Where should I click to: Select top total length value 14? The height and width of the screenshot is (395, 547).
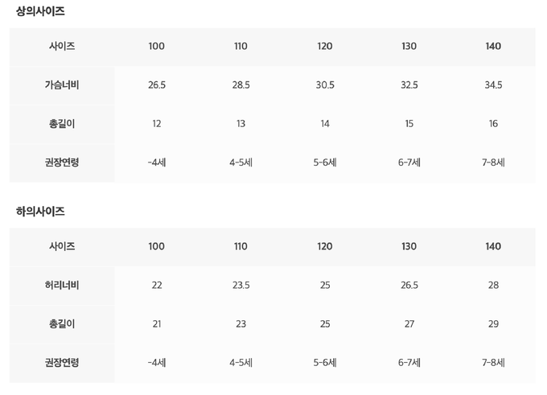pyautogui.click(x=325, y=124)
